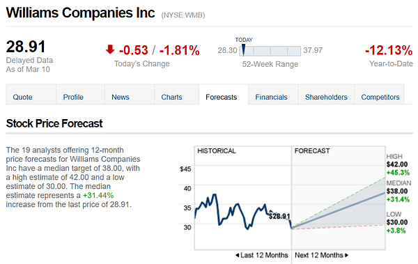Click the LOW $30.00 forecast label
The height and width of the screenshot is (264, 418).
(397, 222)
